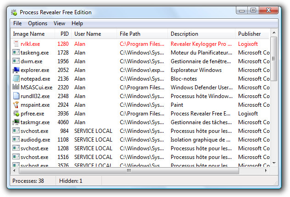
Task: Click the rundll32.exe file icon
Action: 16,96
